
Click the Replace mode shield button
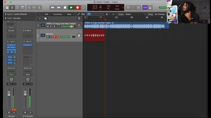[x=128, y=8]
